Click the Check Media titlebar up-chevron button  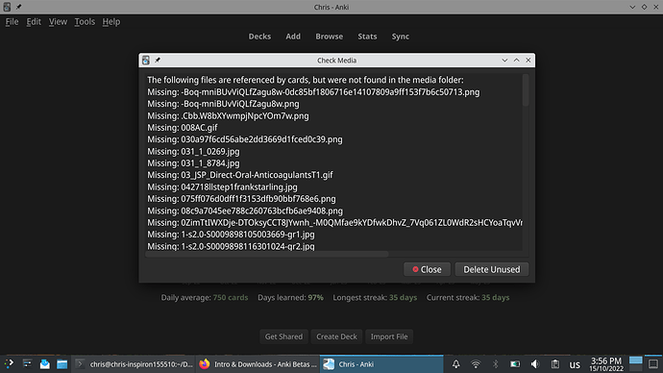[x=516, y=60]
